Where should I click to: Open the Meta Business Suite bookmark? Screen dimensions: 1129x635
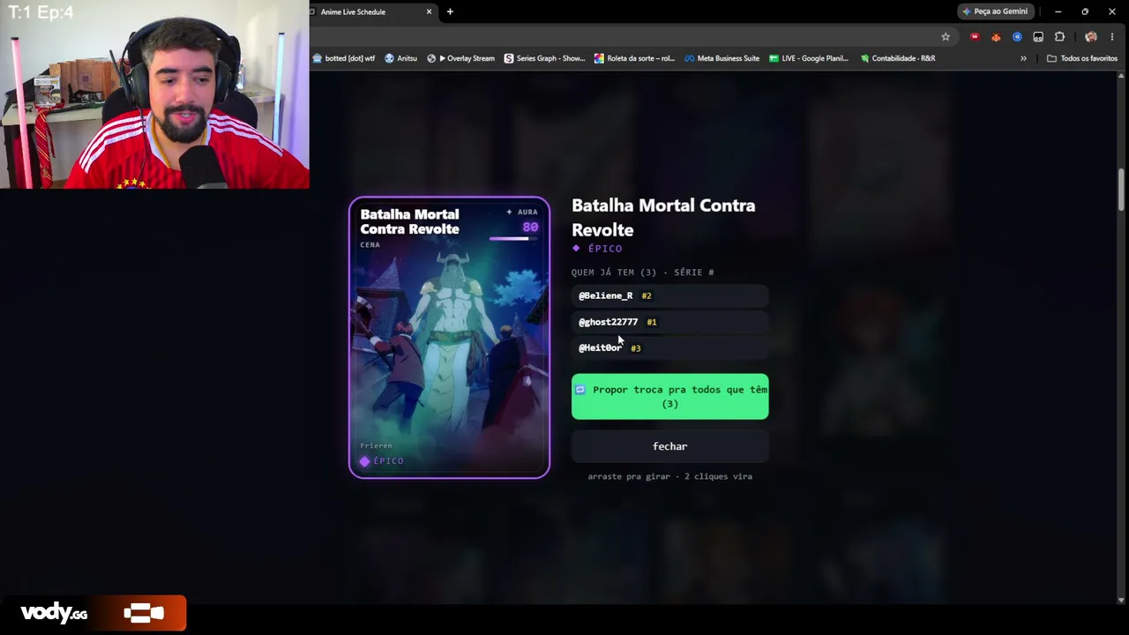coord(722,58)
